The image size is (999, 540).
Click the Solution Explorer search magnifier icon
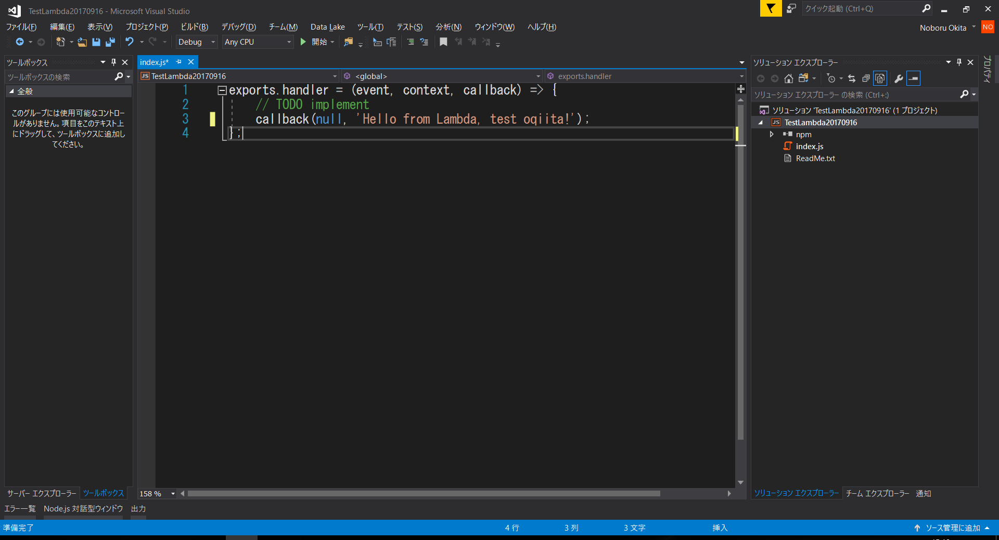(x=964, y=95)
